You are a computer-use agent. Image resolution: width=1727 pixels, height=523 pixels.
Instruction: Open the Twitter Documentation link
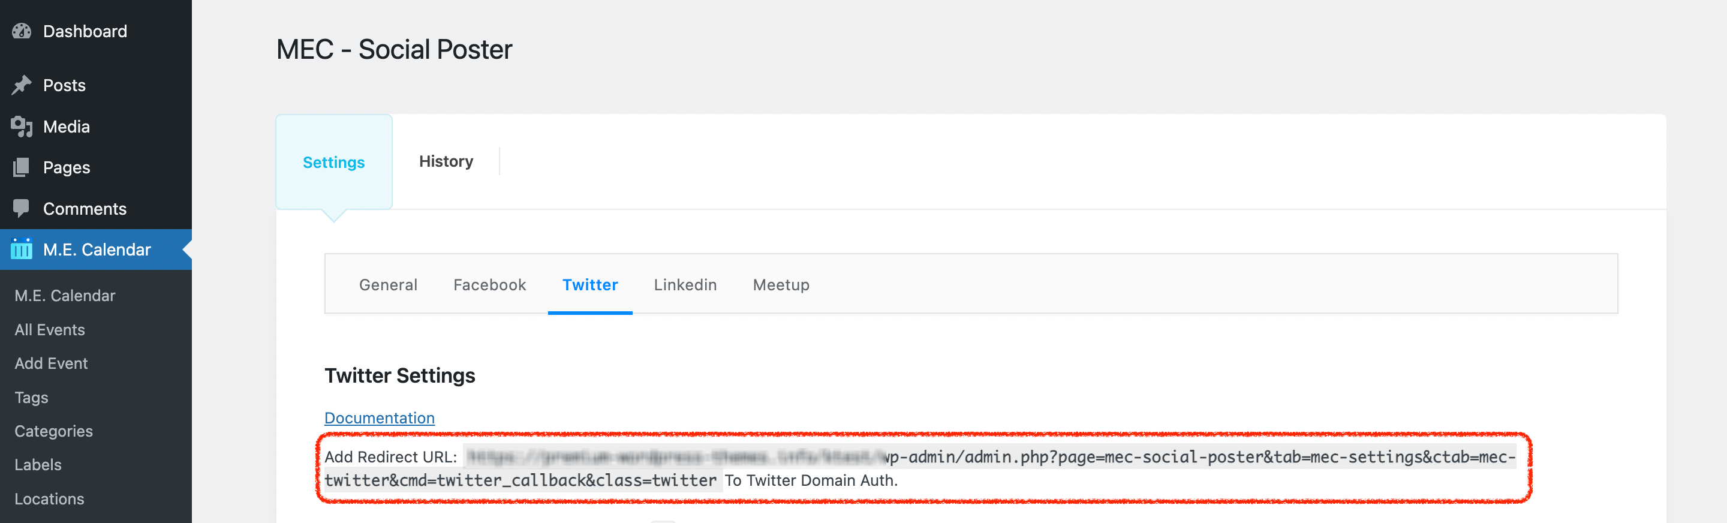(380, 417)
